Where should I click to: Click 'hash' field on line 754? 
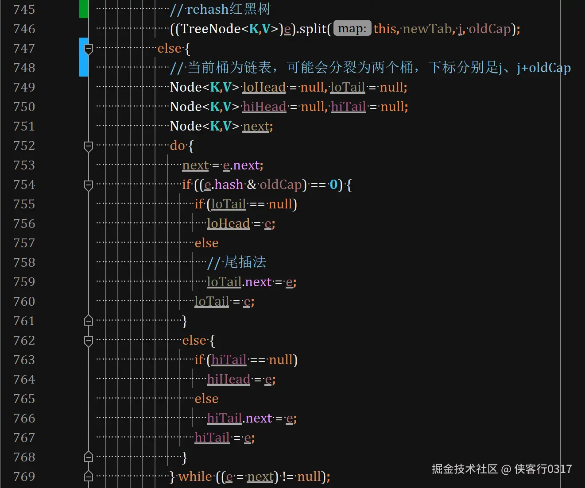coord(229,184)
